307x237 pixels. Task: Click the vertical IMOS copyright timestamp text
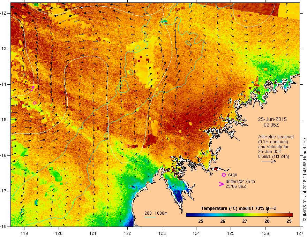305,179
